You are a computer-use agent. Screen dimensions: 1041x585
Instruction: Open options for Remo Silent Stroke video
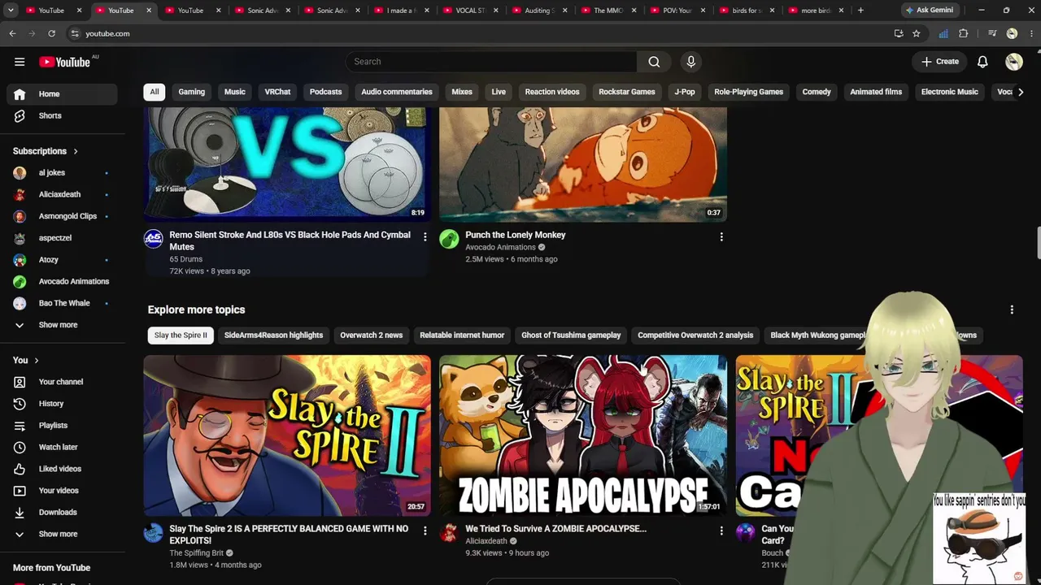425,236
